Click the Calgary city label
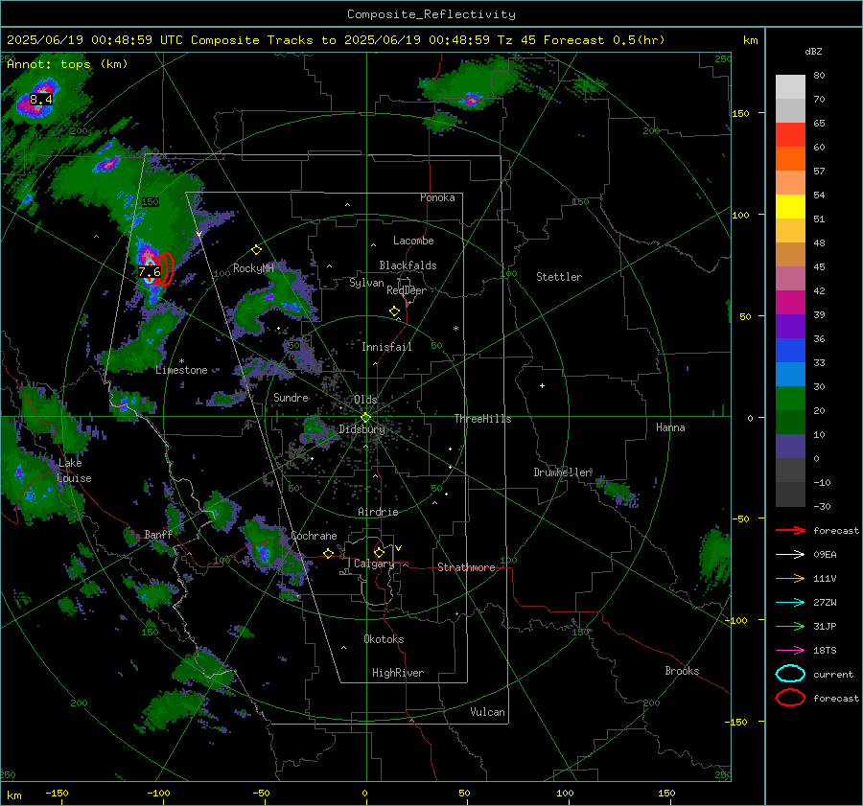This screenshot has width=863, height=806. (x=374, y=564)
